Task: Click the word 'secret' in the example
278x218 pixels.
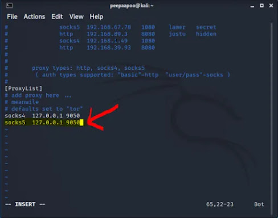Action: point(206,27)
